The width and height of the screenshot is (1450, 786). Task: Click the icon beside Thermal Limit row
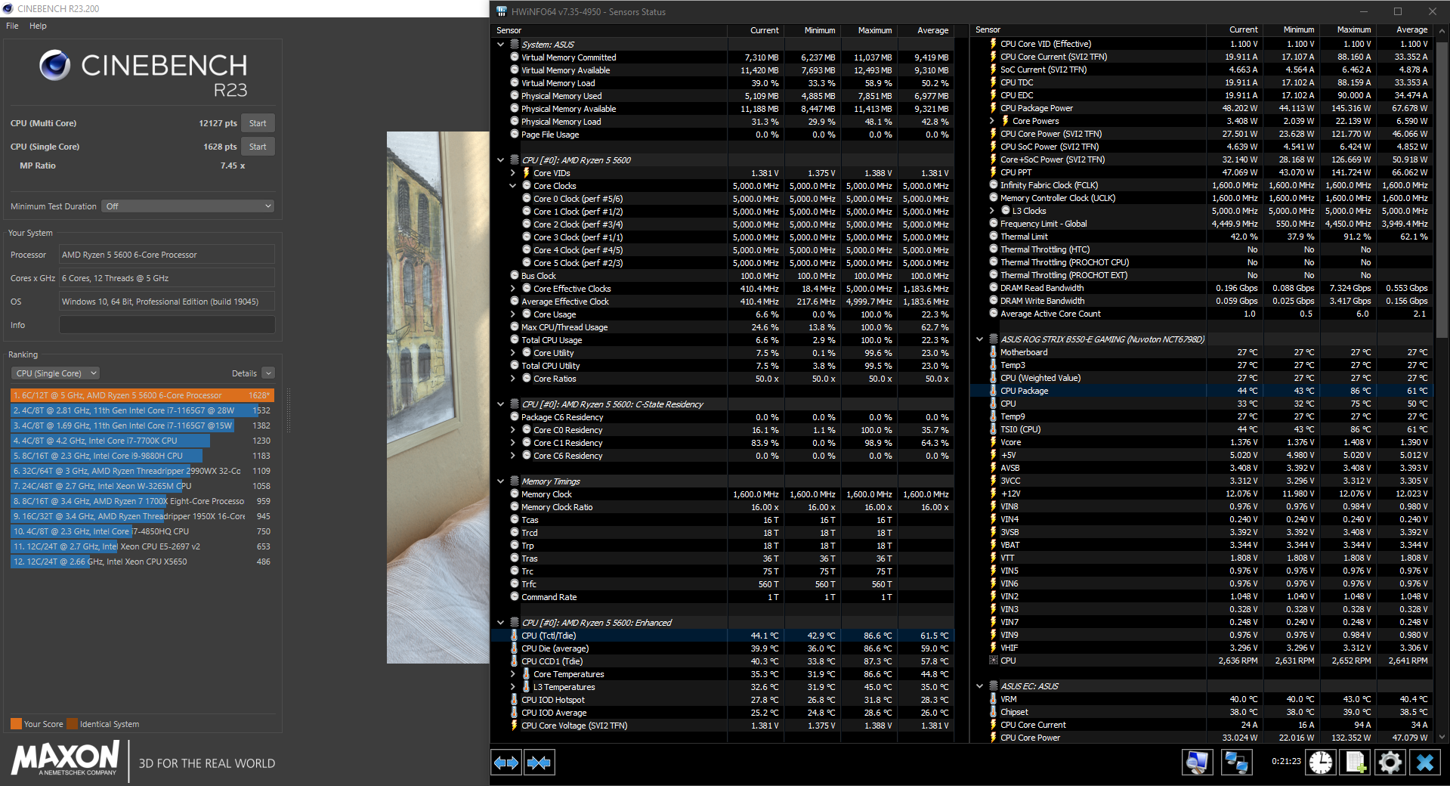[993, 237]
